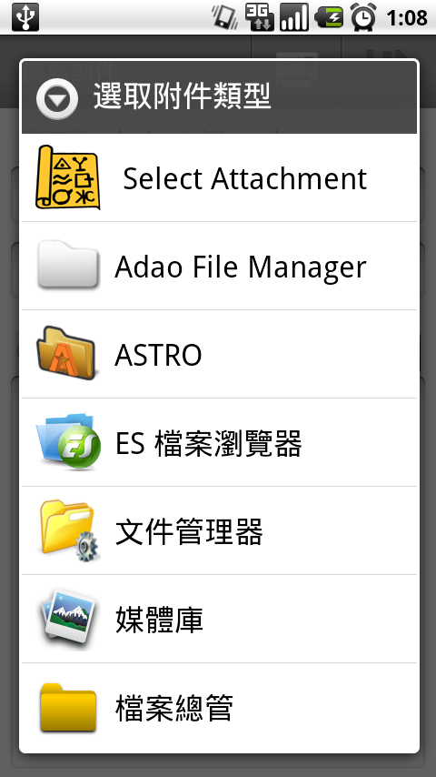The image size is (436, 777).
Task: Tap the 選取附件類型 dialog title
Action: pos(182,96)
